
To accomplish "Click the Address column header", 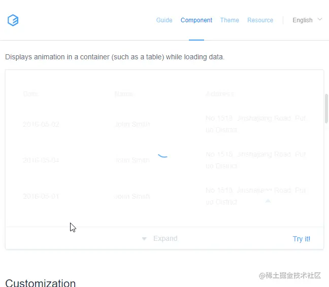I will [x=220, y=94].
